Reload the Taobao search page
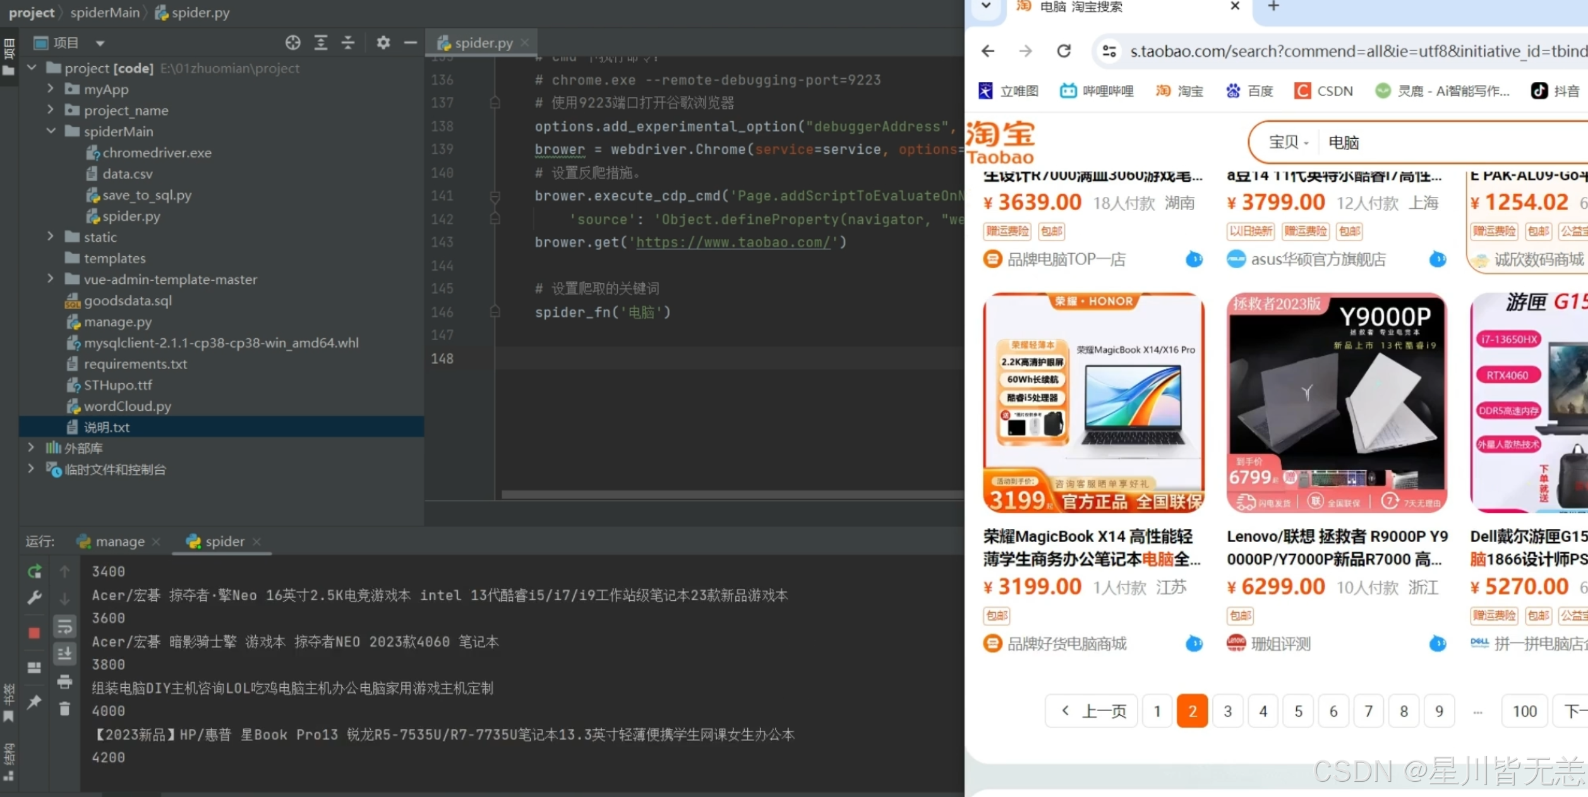This screenshot has height=797, width=1588. pos(1064,51)
